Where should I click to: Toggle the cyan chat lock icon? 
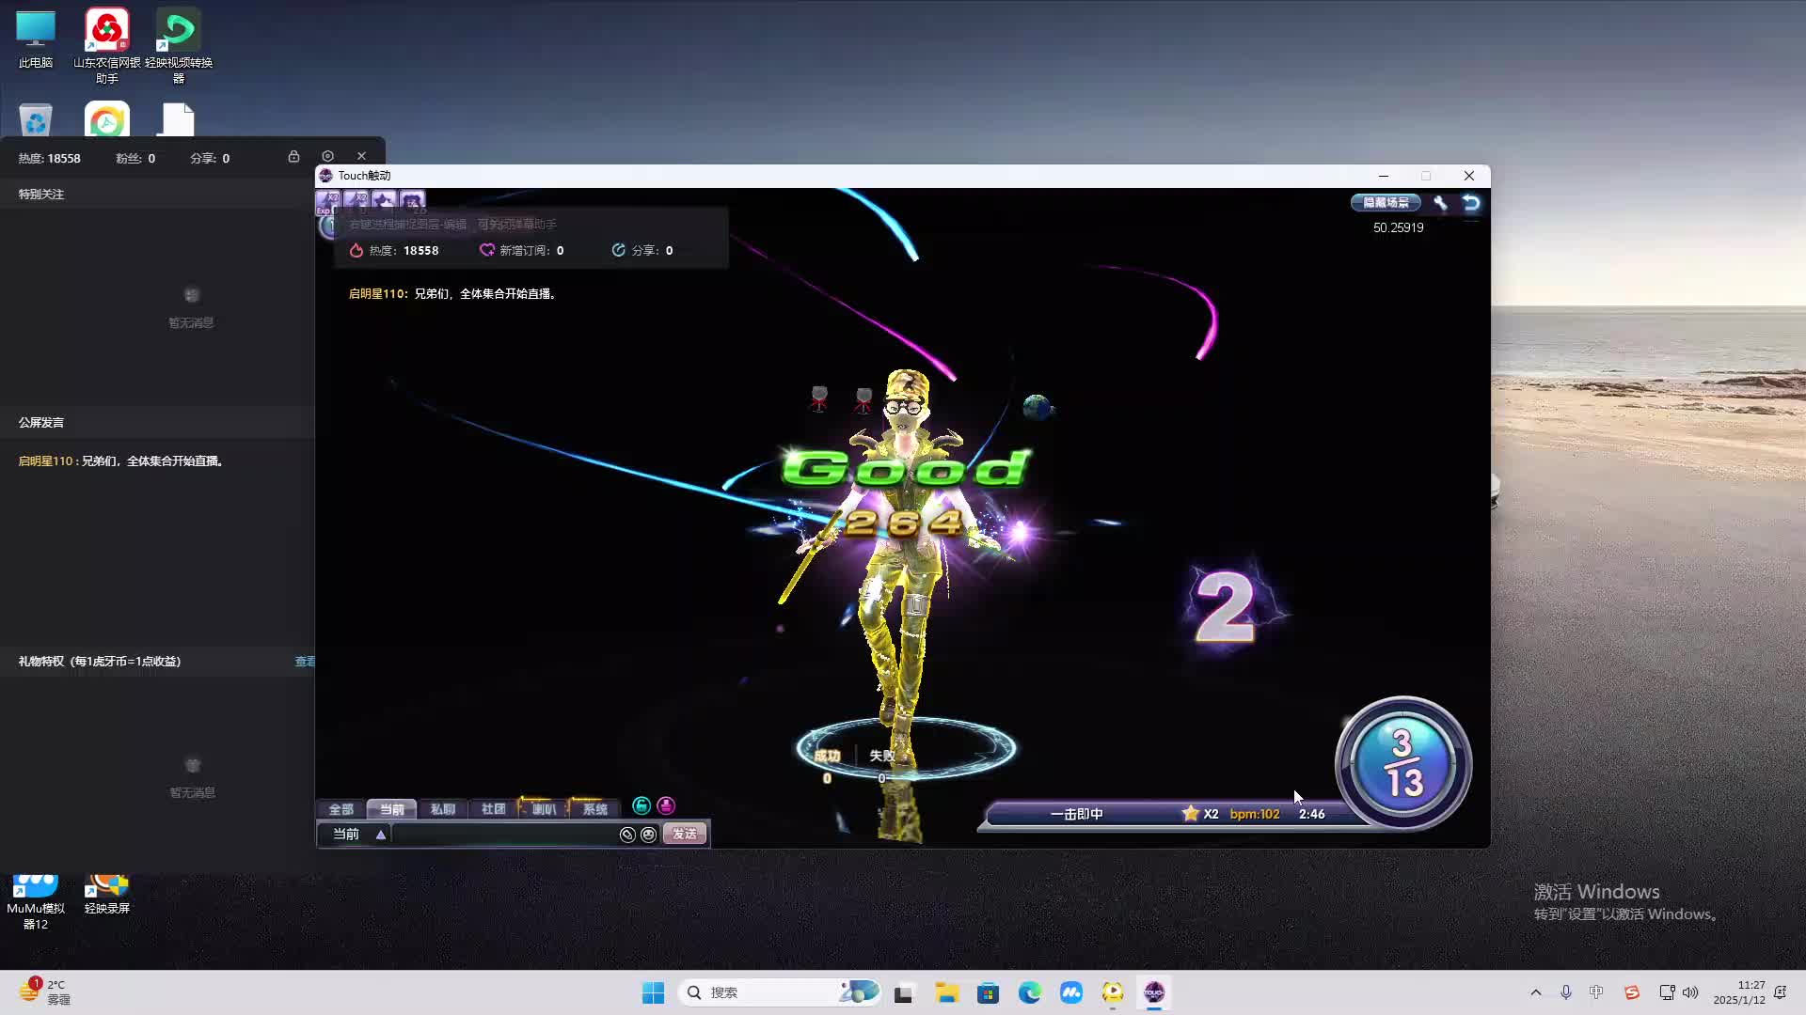(x=642, y=805)
